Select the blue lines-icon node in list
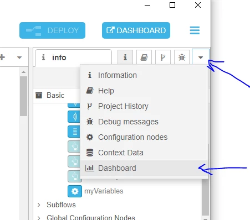 (x=74, y=132)
